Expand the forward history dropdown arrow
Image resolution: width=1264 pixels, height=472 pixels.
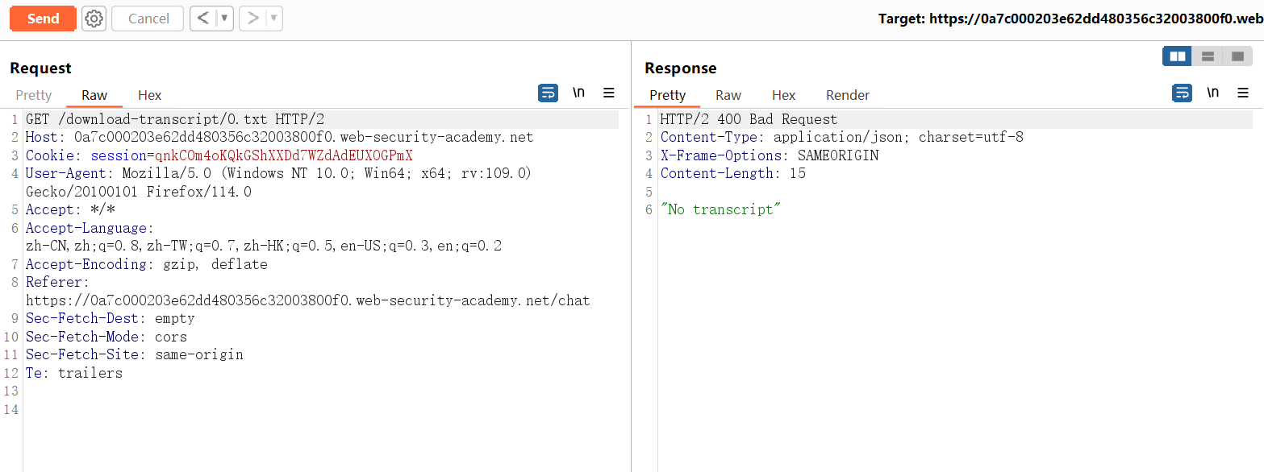tap(273, 19)
